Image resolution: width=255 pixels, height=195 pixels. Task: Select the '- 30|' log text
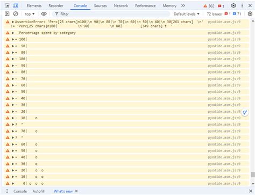pyautogui.click(x=21, y=105)
